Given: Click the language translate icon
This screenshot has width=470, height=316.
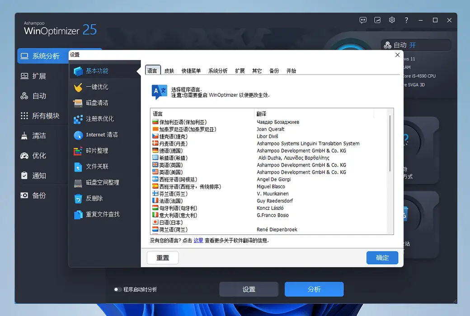Looking at the screenshot, I should point(159,92).
